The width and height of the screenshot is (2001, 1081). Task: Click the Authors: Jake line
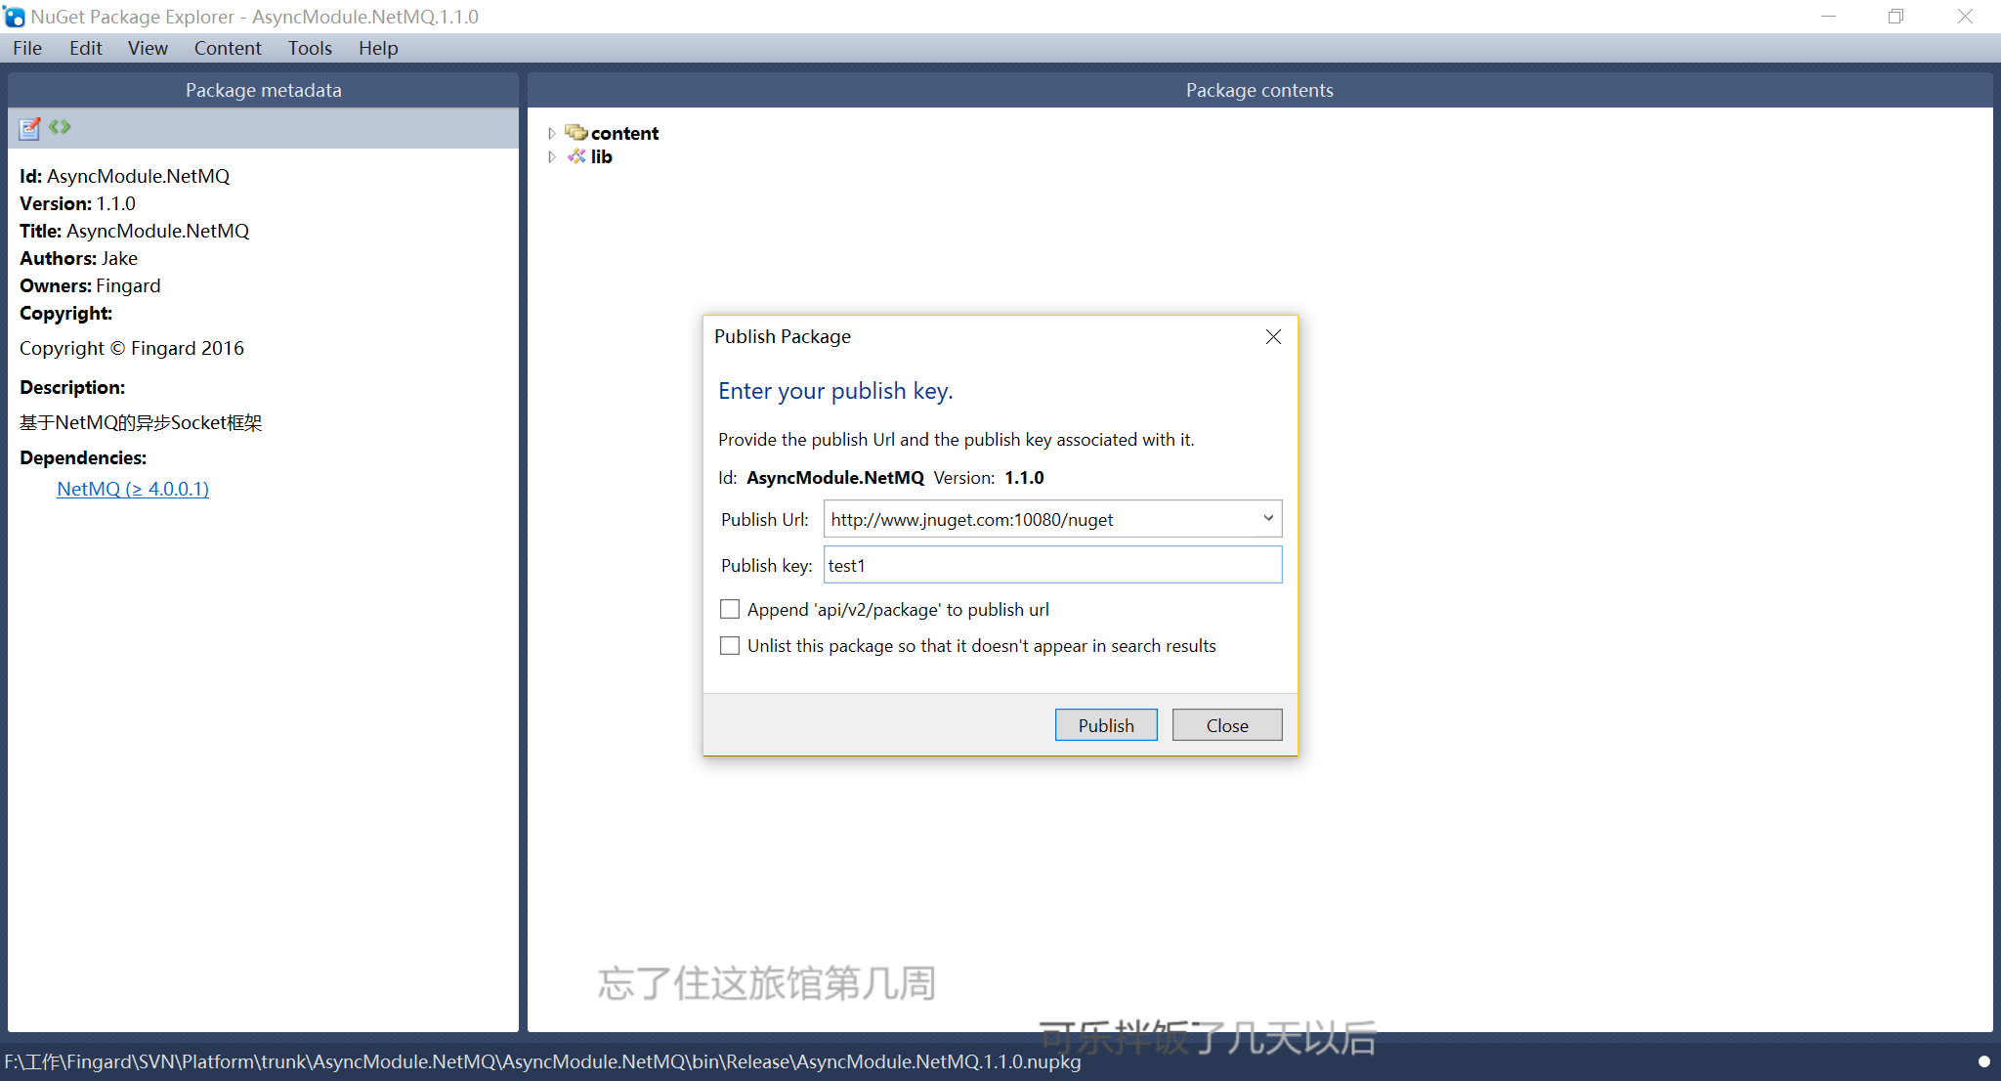(79, 258)
